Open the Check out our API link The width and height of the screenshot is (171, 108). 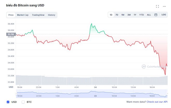click(x=157, y=102)
